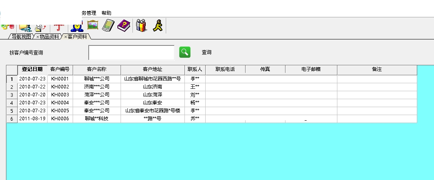Select the 客户资料 tab
Screen dimensions: 434x180
77,37
